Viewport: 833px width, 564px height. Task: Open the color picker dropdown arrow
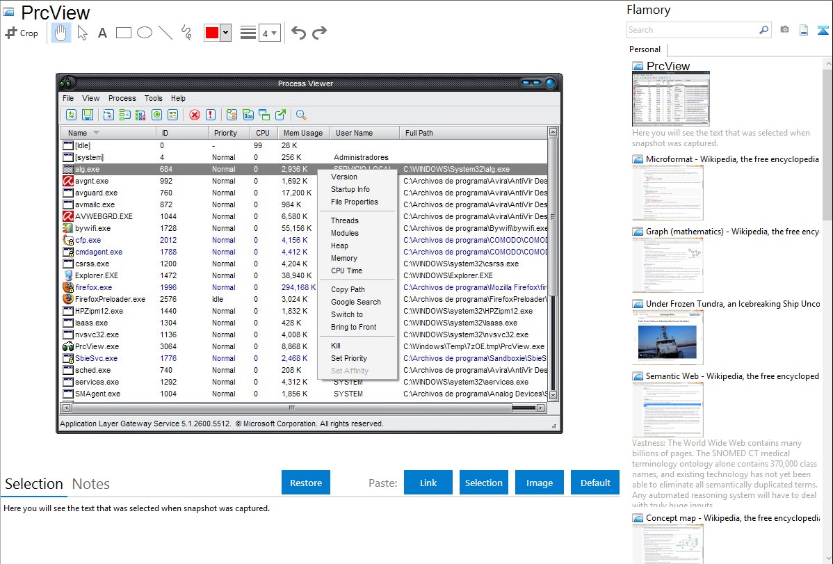(225, 33)
